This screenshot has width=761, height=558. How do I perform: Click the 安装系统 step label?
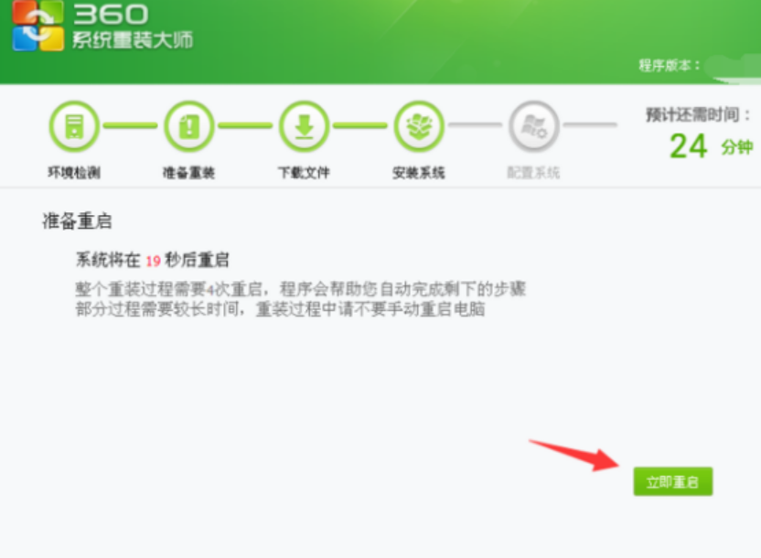[x=418, y=172]
